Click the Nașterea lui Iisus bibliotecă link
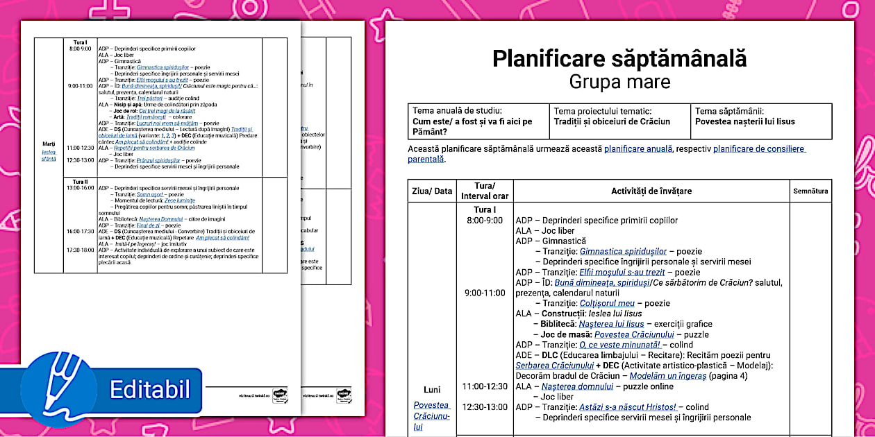Viewport: 875px width, 437px height. point(610,323)
